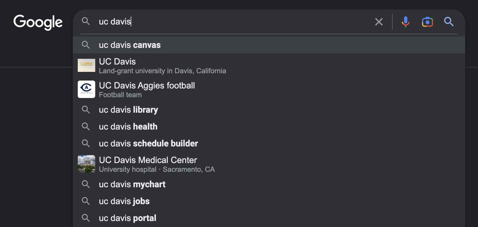This screenshot has height=227, width=478.
Task: Clear the search box with the X icon
Action: pyautogui.click(x=379, y=22)
